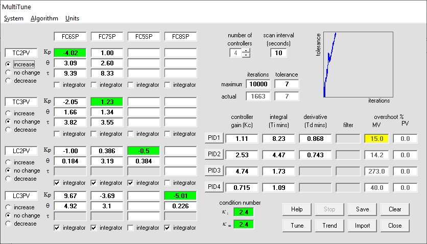Click the Save button

[362, 209]
